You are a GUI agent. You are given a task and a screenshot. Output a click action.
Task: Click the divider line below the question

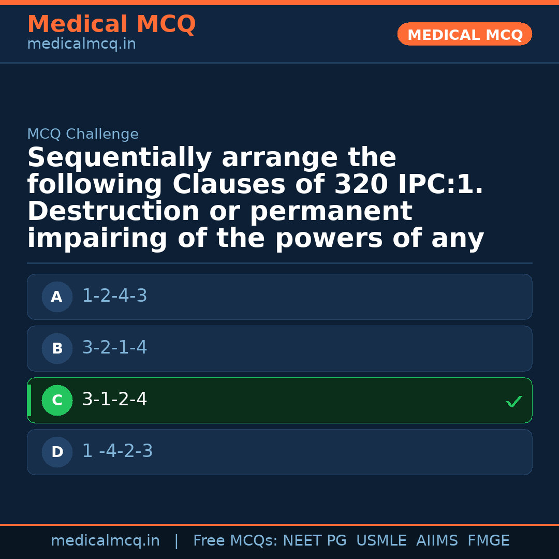pyautogui.click(x=279, y=263)
